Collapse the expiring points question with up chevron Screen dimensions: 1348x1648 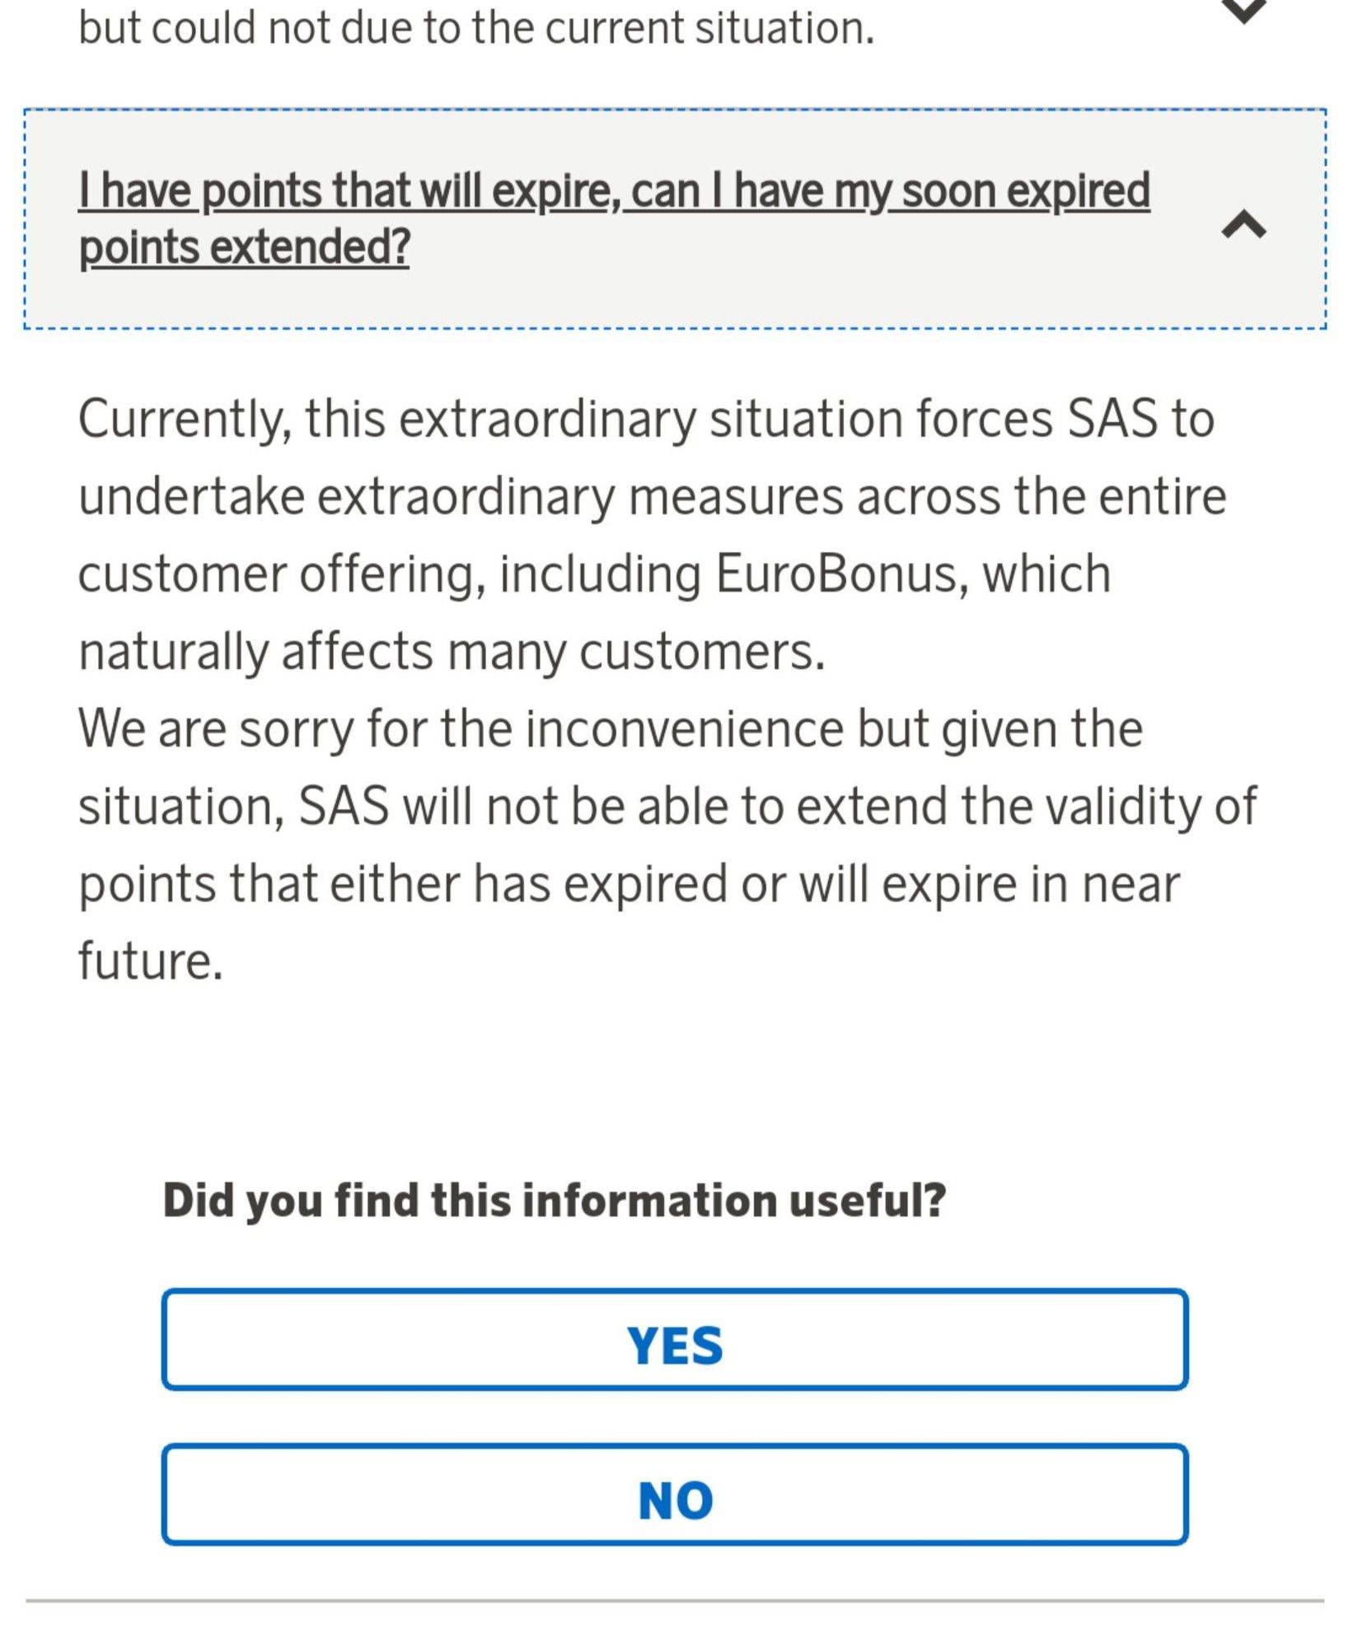click(1243, 222)
